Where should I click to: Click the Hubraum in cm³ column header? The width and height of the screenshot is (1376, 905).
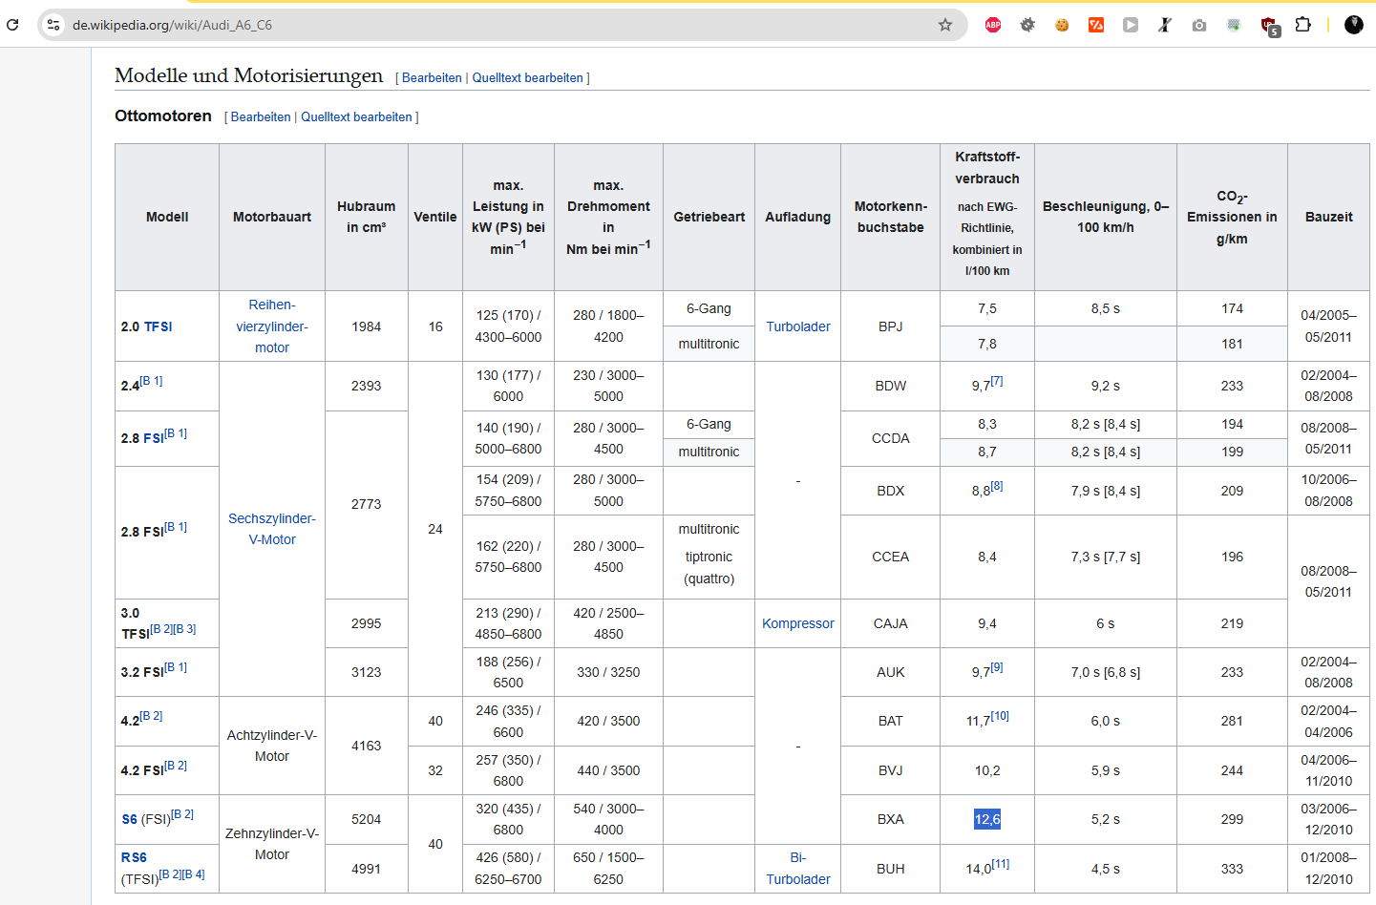pos(367,218)
